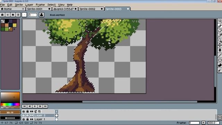The height and width of the screenshot is (125, 222).
Task: Open the Edit menu
Action: pyautogui.click(x=10, y=5)
